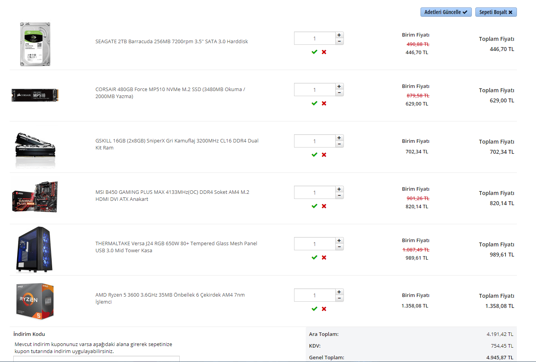536x362 pixels.
Task: Decrease quantity of AMD Ryzen 5 3600
Action: [x=339, y=298]
